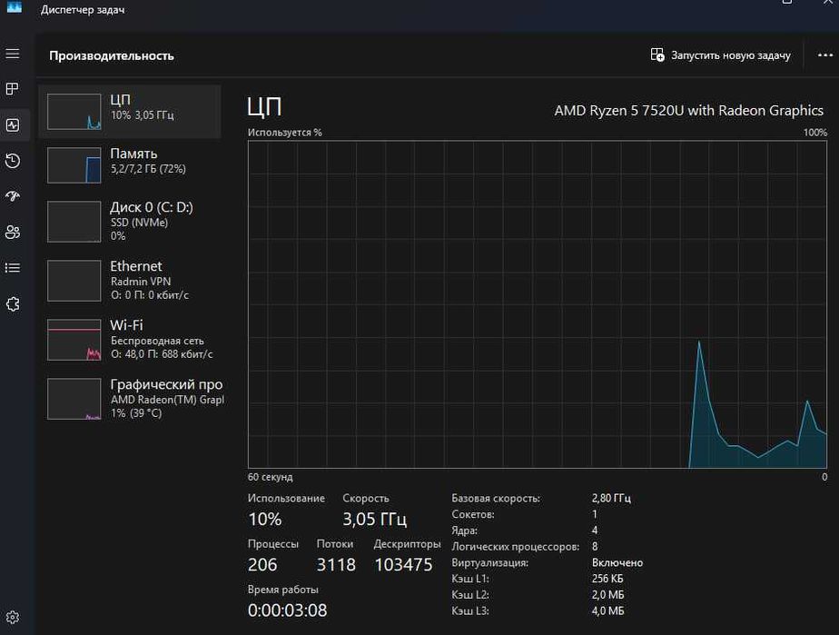This screenshot has height=635, width=839.
Task: Select the ЦП performance entry
Action: [130, 112]
